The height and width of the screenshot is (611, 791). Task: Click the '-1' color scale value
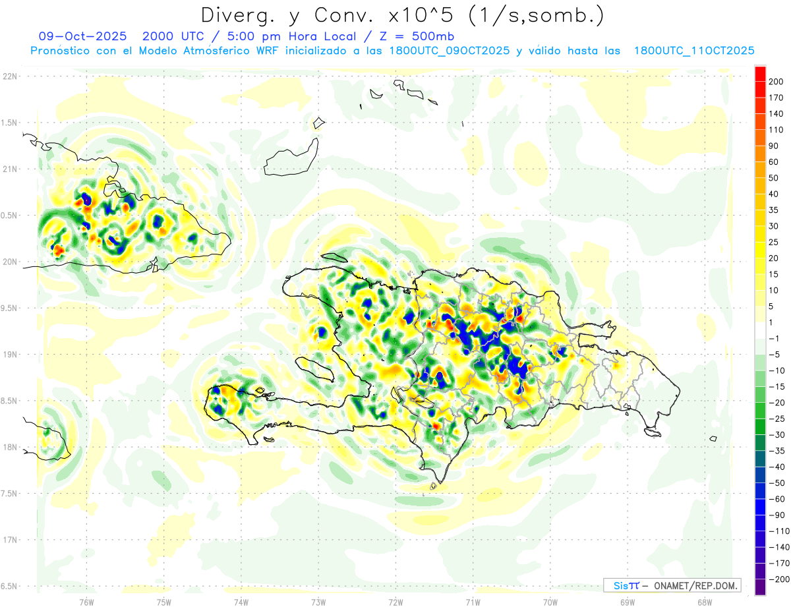click(x=774, y=338)
